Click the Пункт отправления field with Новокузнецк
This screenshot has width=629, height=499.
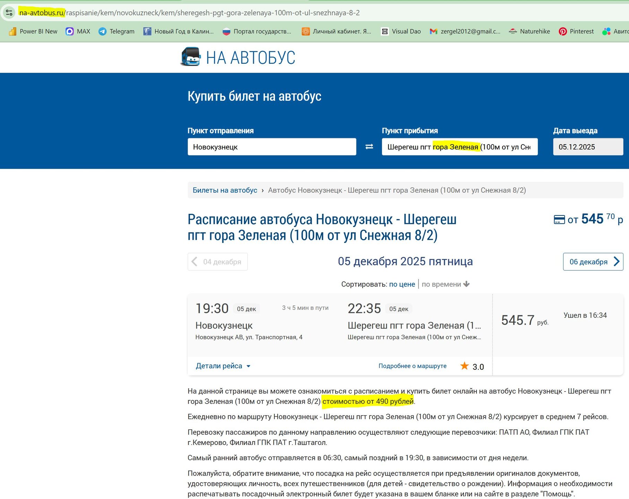pos(272,147)
